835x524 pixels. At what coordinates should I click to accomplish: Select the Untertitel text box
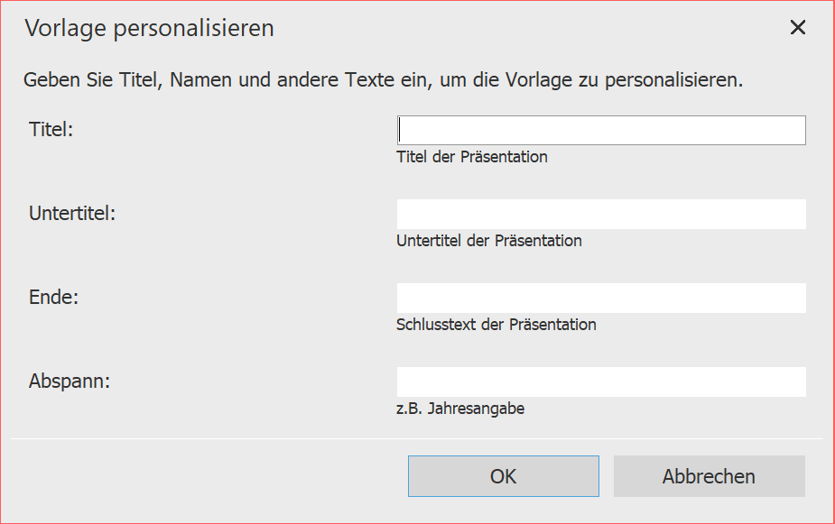coord(600,214)
